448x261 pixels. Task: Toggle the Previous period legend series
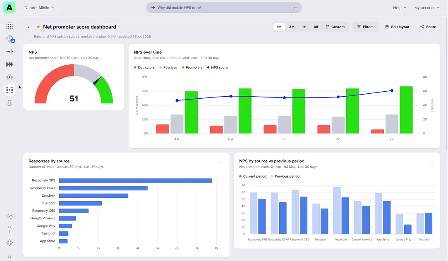coord(285,176)
